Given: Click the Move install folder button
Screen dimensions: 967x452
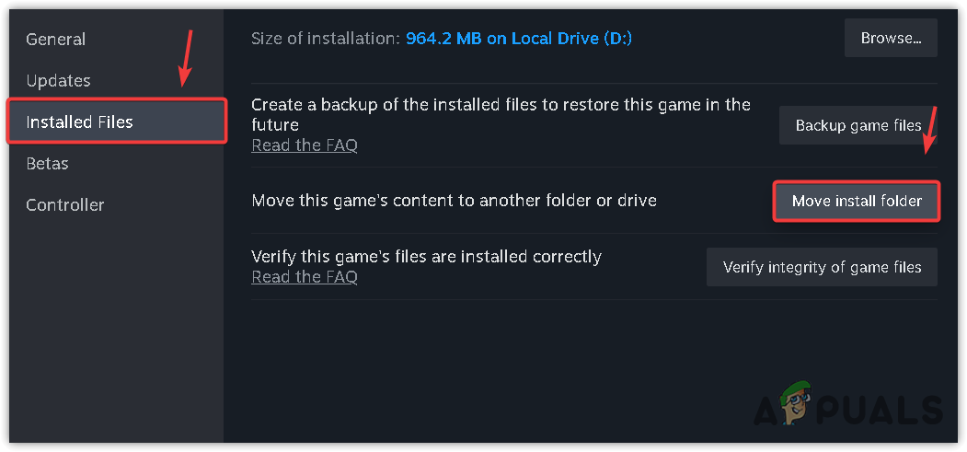Looking at the screenshot, I should click(x=856, y=201).
